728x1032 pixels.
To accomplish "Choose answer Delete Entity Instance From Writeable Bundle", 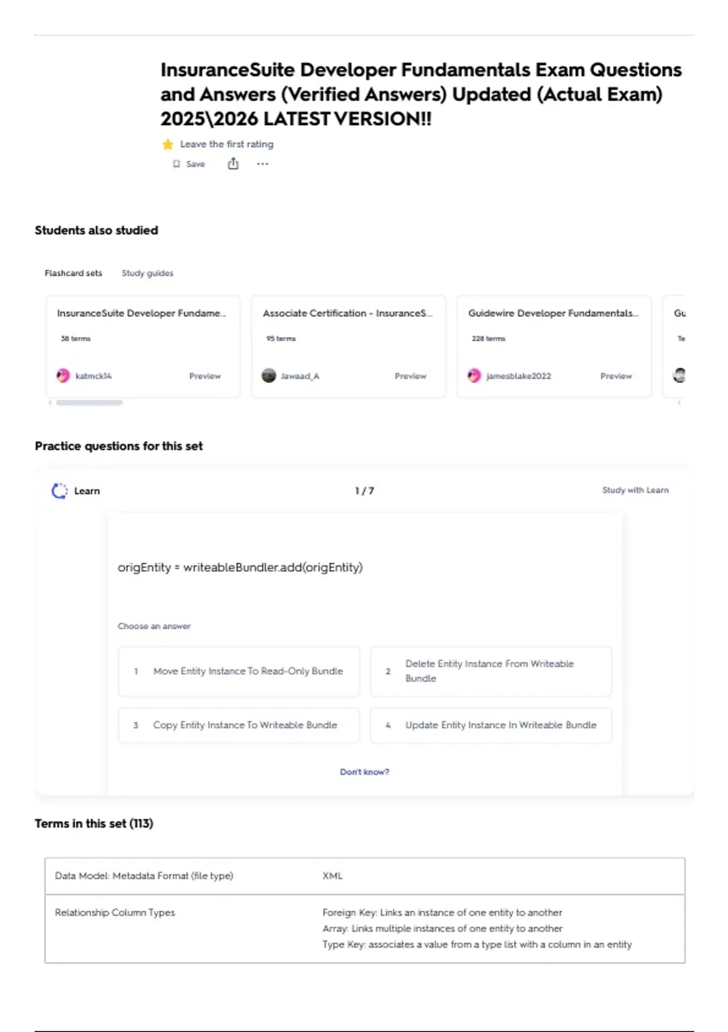I will click(491, 671).
